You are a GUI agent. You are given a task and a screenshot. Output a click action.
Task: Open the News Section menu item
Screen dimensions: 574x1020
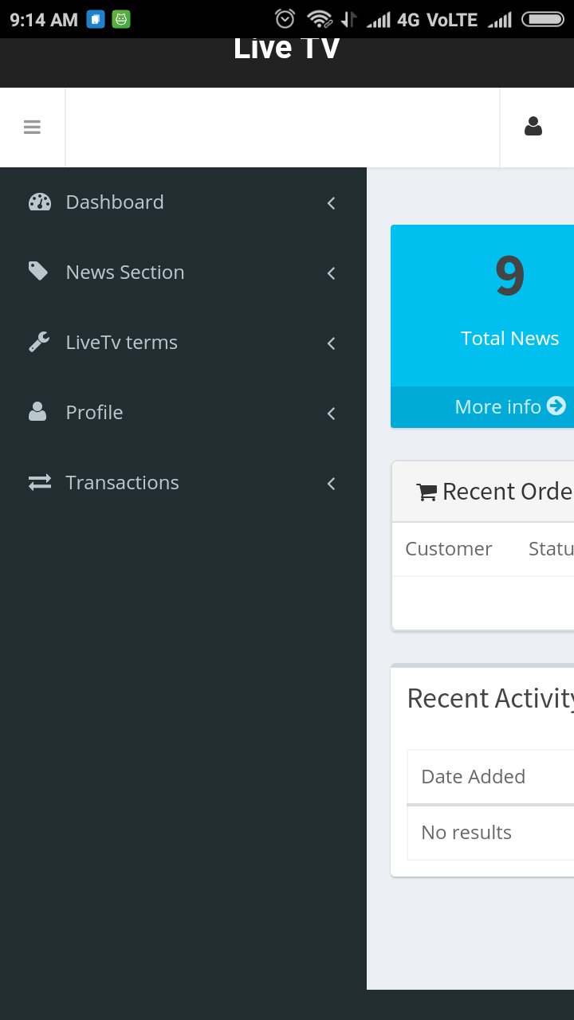(x=183, y=273)
